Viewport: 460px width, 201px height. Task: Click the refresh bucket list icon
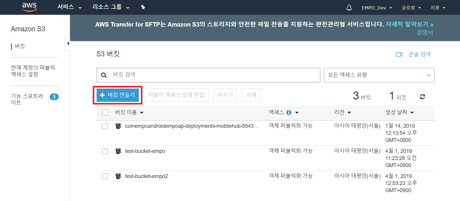pos(422,97)
